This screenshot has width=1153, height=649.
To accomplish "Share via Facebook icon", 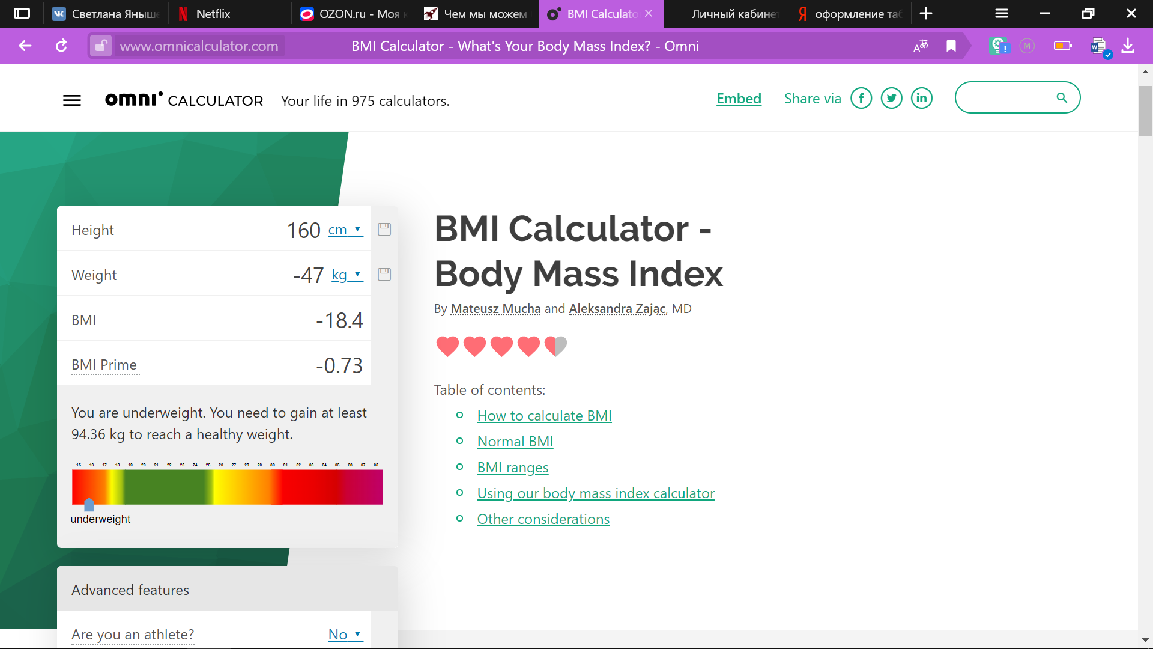I will 861,98.
